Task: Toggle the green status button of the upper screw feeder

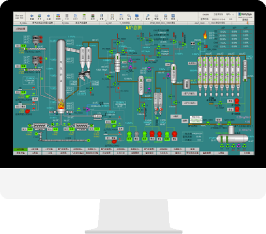Action: (x=23, y=46)
